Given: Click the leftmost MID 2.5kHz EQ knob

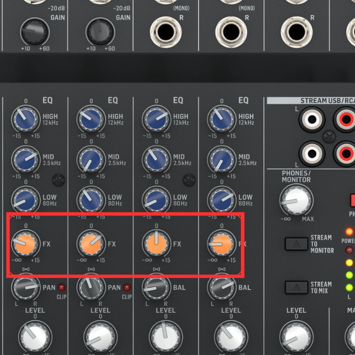Looking at the screenshot, I should click(24, 160).
